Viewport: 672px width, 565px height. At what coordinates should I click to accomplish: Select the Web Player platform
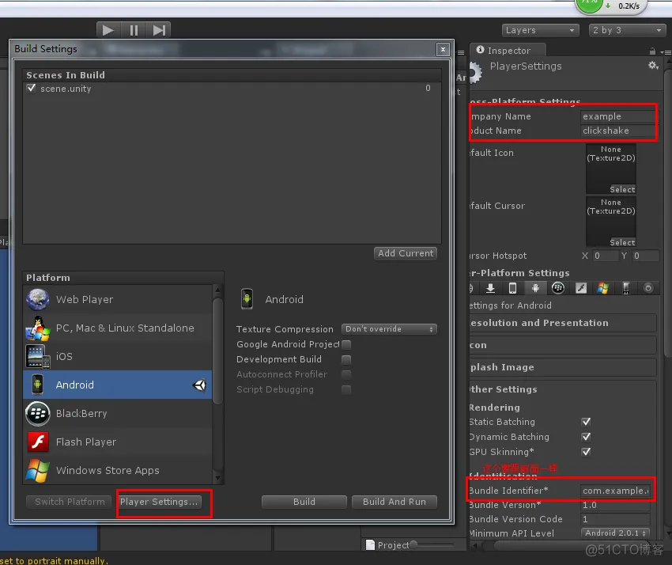tap(118, 299)
